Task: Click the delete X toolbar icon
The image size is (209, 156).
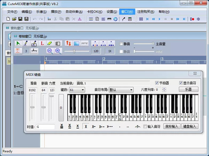Action: click(x=74, y=19)
